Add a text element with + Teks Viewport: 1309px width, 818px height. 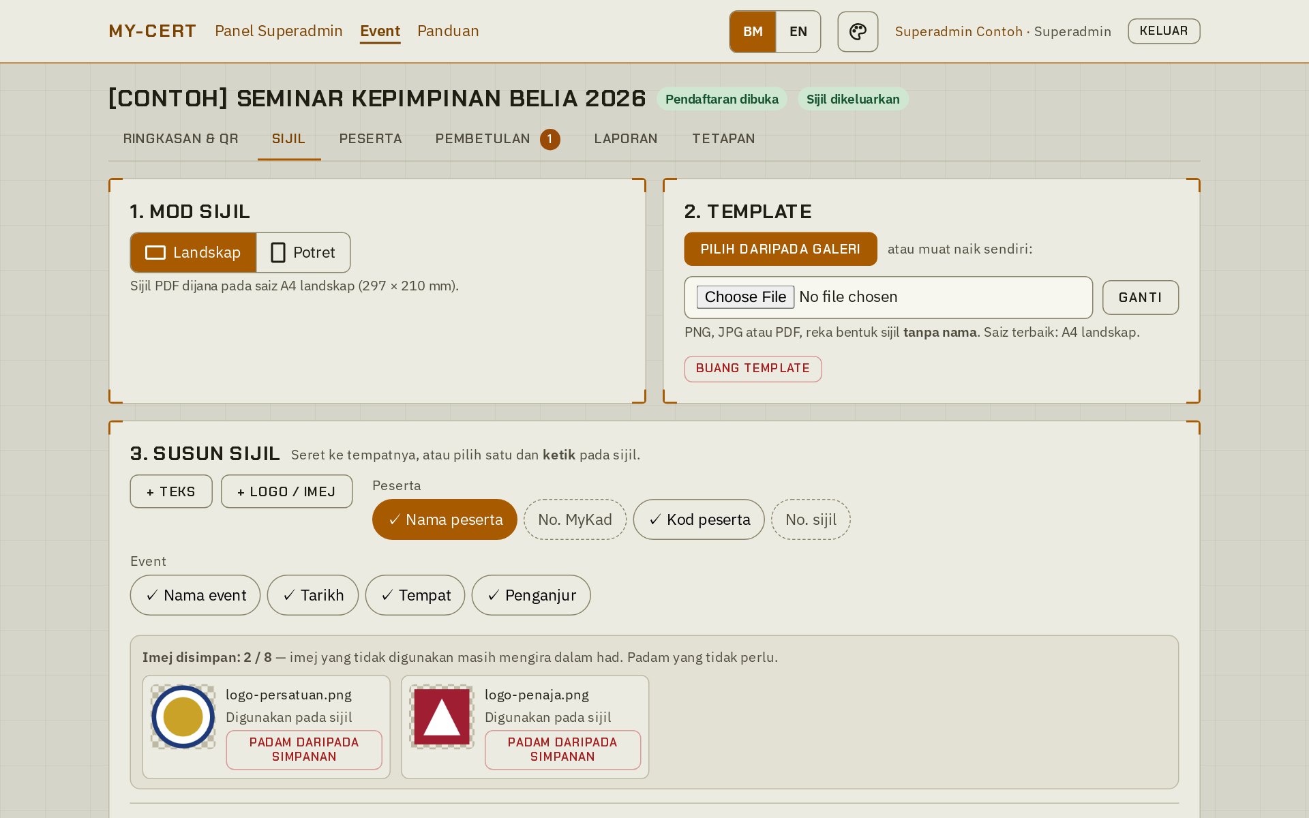point(171,491)
